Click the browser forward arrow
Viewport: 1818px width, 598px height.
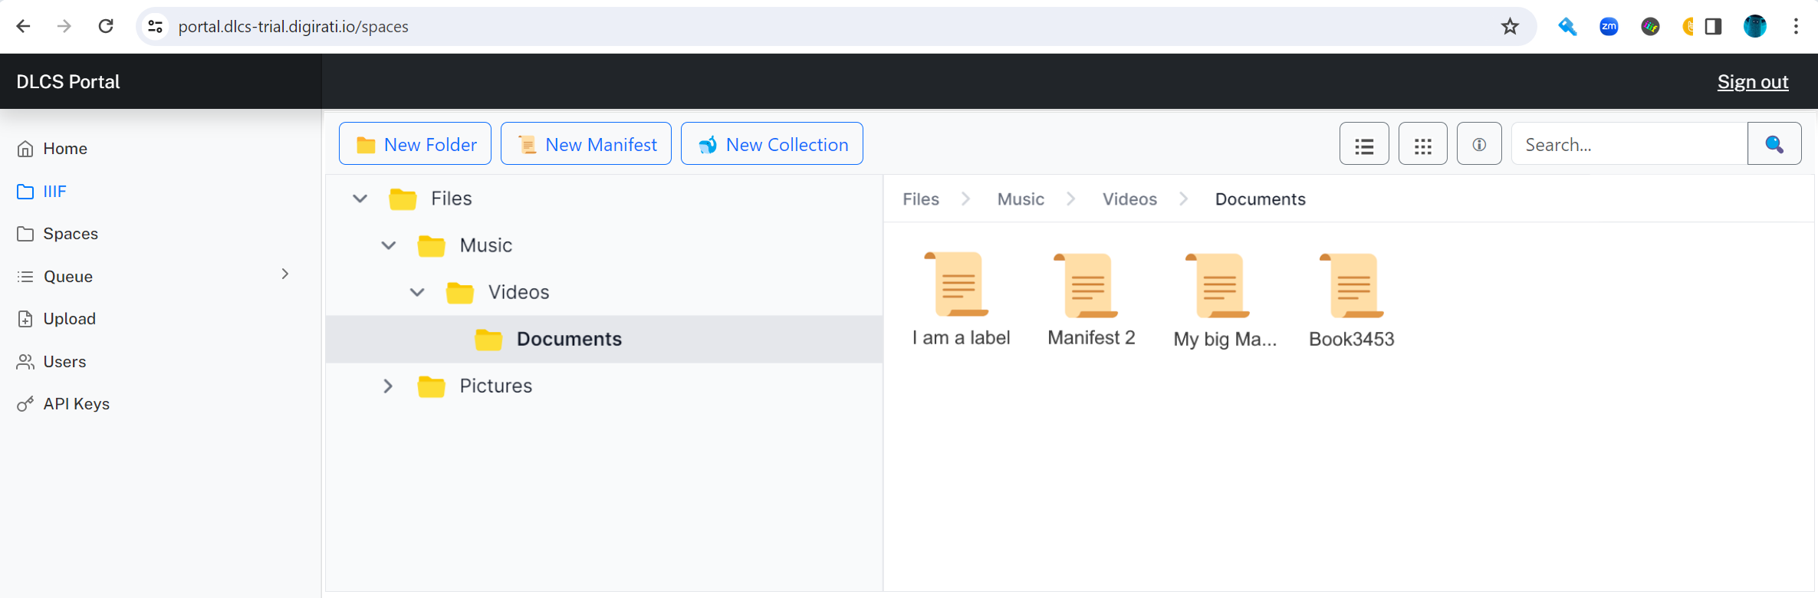click(64, 26)
